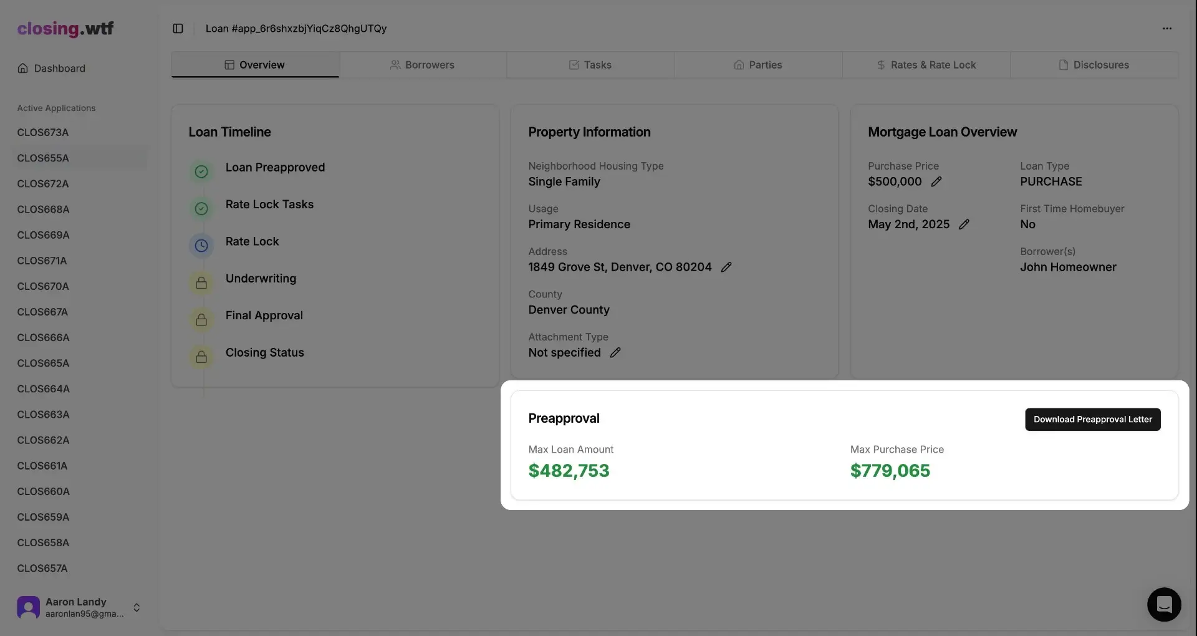The width and height of the screenshot is (1197, 636).
Task: Edit the Purchase Price via pencil icon
Action: tap(937, 181)
